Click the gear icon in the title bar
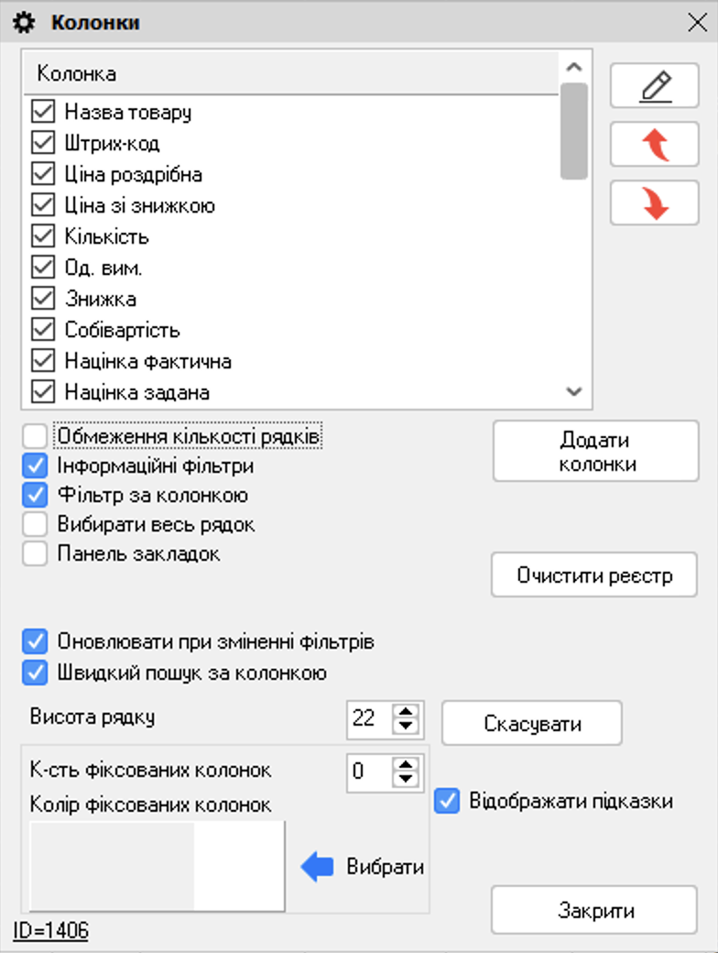This screenshot has width=718, height=953. [22, 21]
